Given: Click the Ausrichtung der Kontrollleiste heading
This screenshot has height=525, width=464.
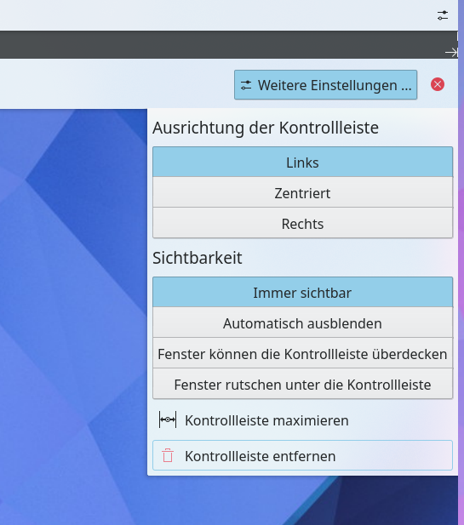Looking at the screenshot, I should 266,128.
